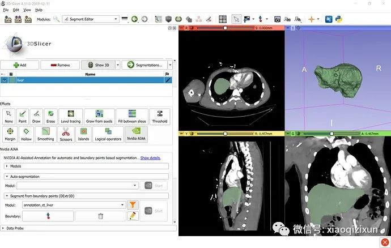Open the View menu
The width and height of the screenshot is (391, 248).
(x=27, y=10)
